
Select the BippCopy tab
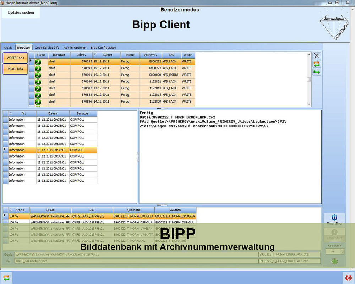click(23, 48)
